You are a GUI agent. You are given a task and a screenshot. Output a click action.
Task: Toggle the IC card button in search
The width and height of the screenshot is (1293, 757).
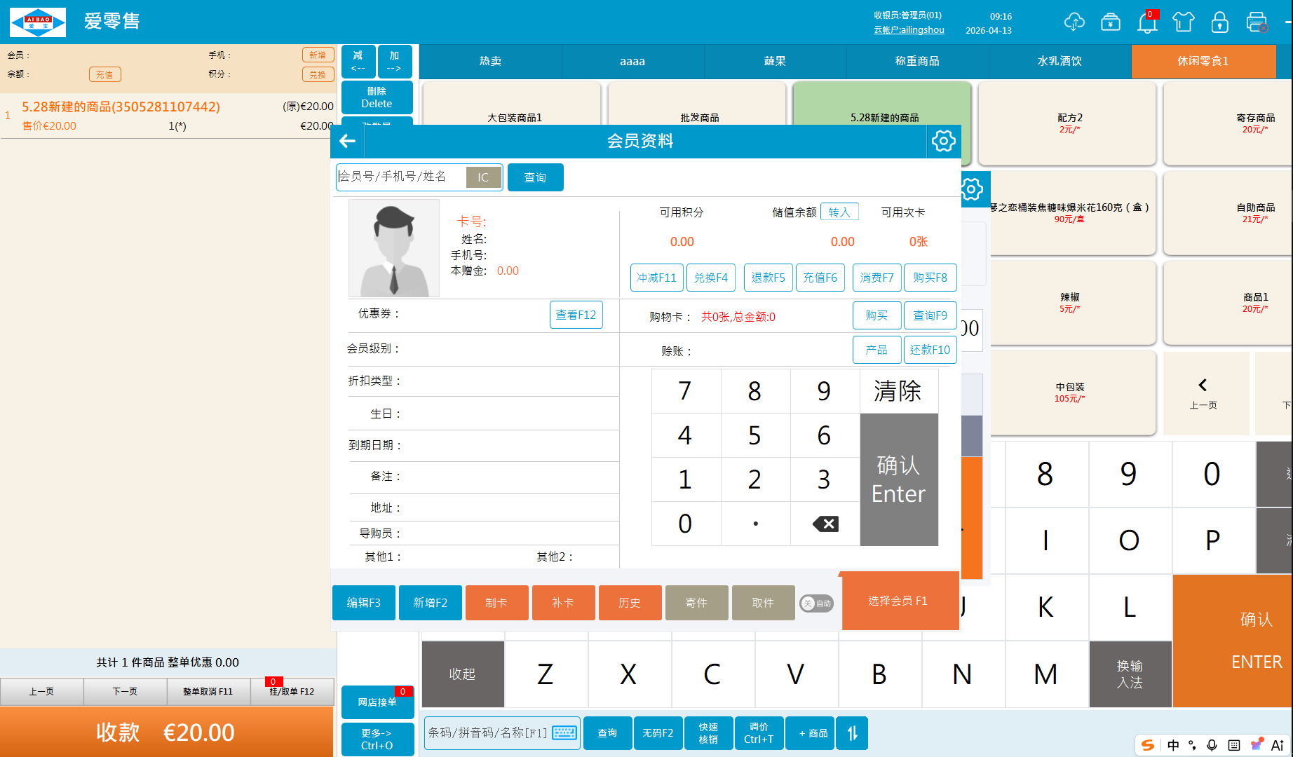[x=483, y=177]
